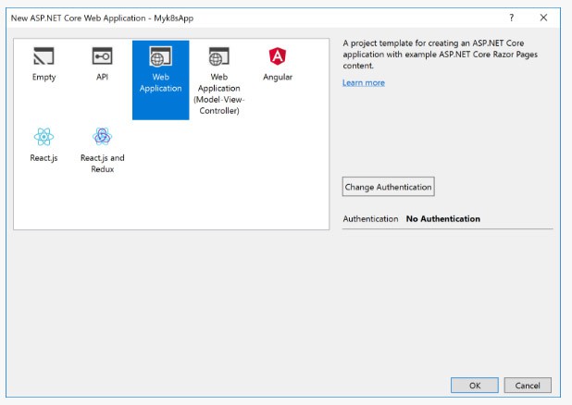Click the template description text
Screen dimensions: 572x405
(440, 55)
